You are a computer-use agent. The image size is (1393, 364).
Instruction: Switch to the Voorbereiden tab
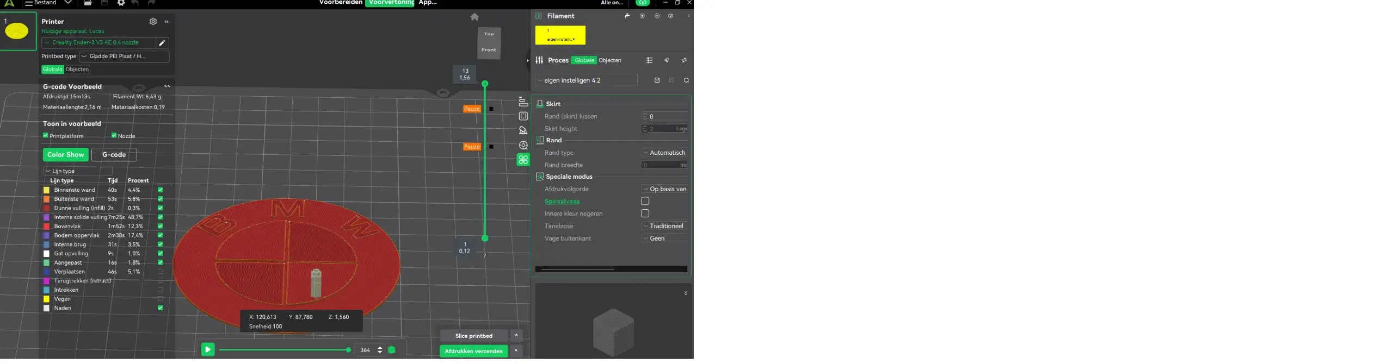click(x=341, y=3)
